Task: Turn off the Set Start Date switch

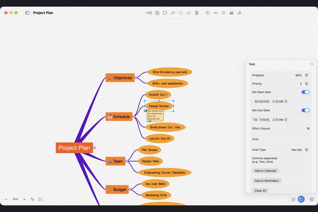Action: coord(305,92)
